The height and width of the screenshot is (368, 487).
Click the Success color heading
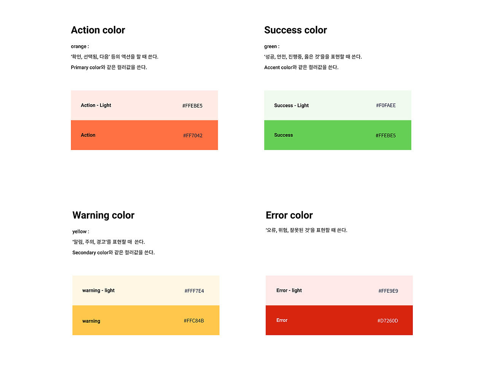(296, 30)
